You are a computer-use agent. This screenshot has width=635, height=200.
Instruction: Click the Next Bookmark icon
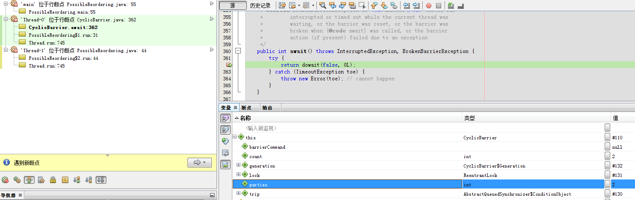coord(384,6)
